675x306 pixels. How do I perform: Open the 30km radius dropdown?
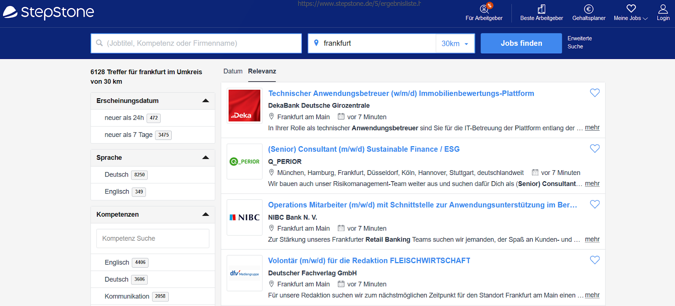[455, 43]
